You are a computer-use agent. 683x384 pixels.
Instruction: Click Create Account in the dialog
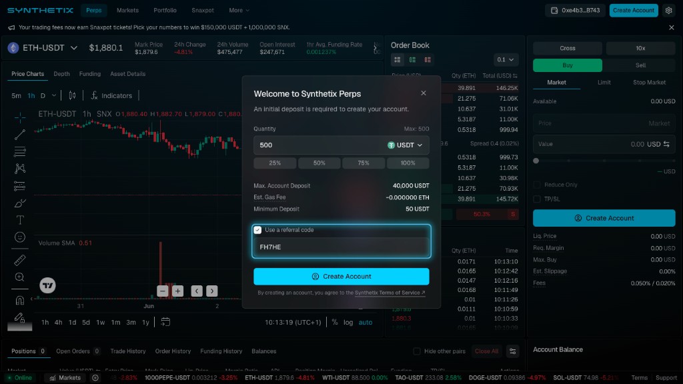(x=341, y=277)
